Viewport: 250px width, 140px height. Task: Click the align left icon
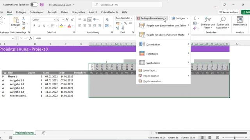coord(80,26)
